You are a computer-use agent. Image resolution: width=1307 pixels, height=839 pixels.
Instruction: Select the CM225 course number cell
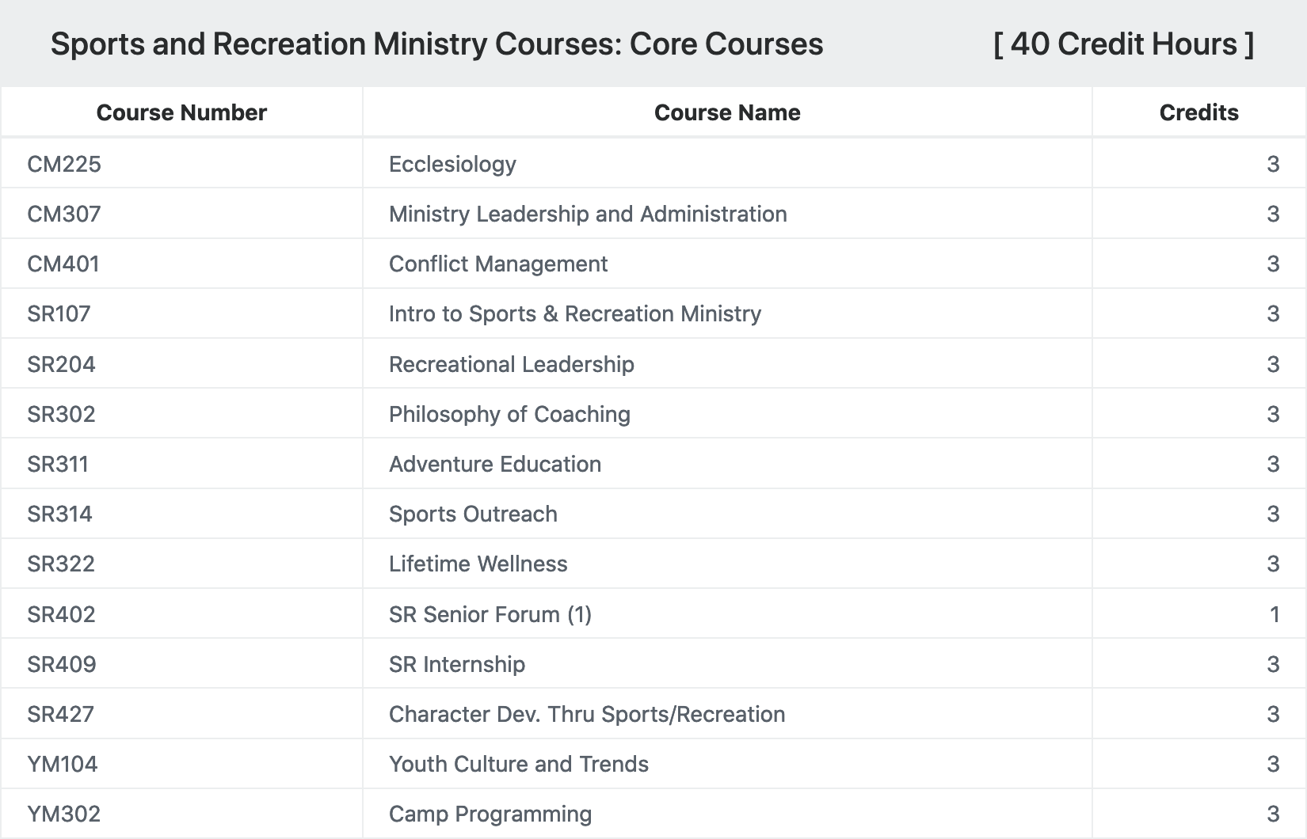point(64,164)
